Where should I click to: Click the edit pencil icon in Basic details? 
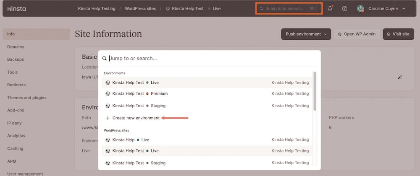click(400, 78)
